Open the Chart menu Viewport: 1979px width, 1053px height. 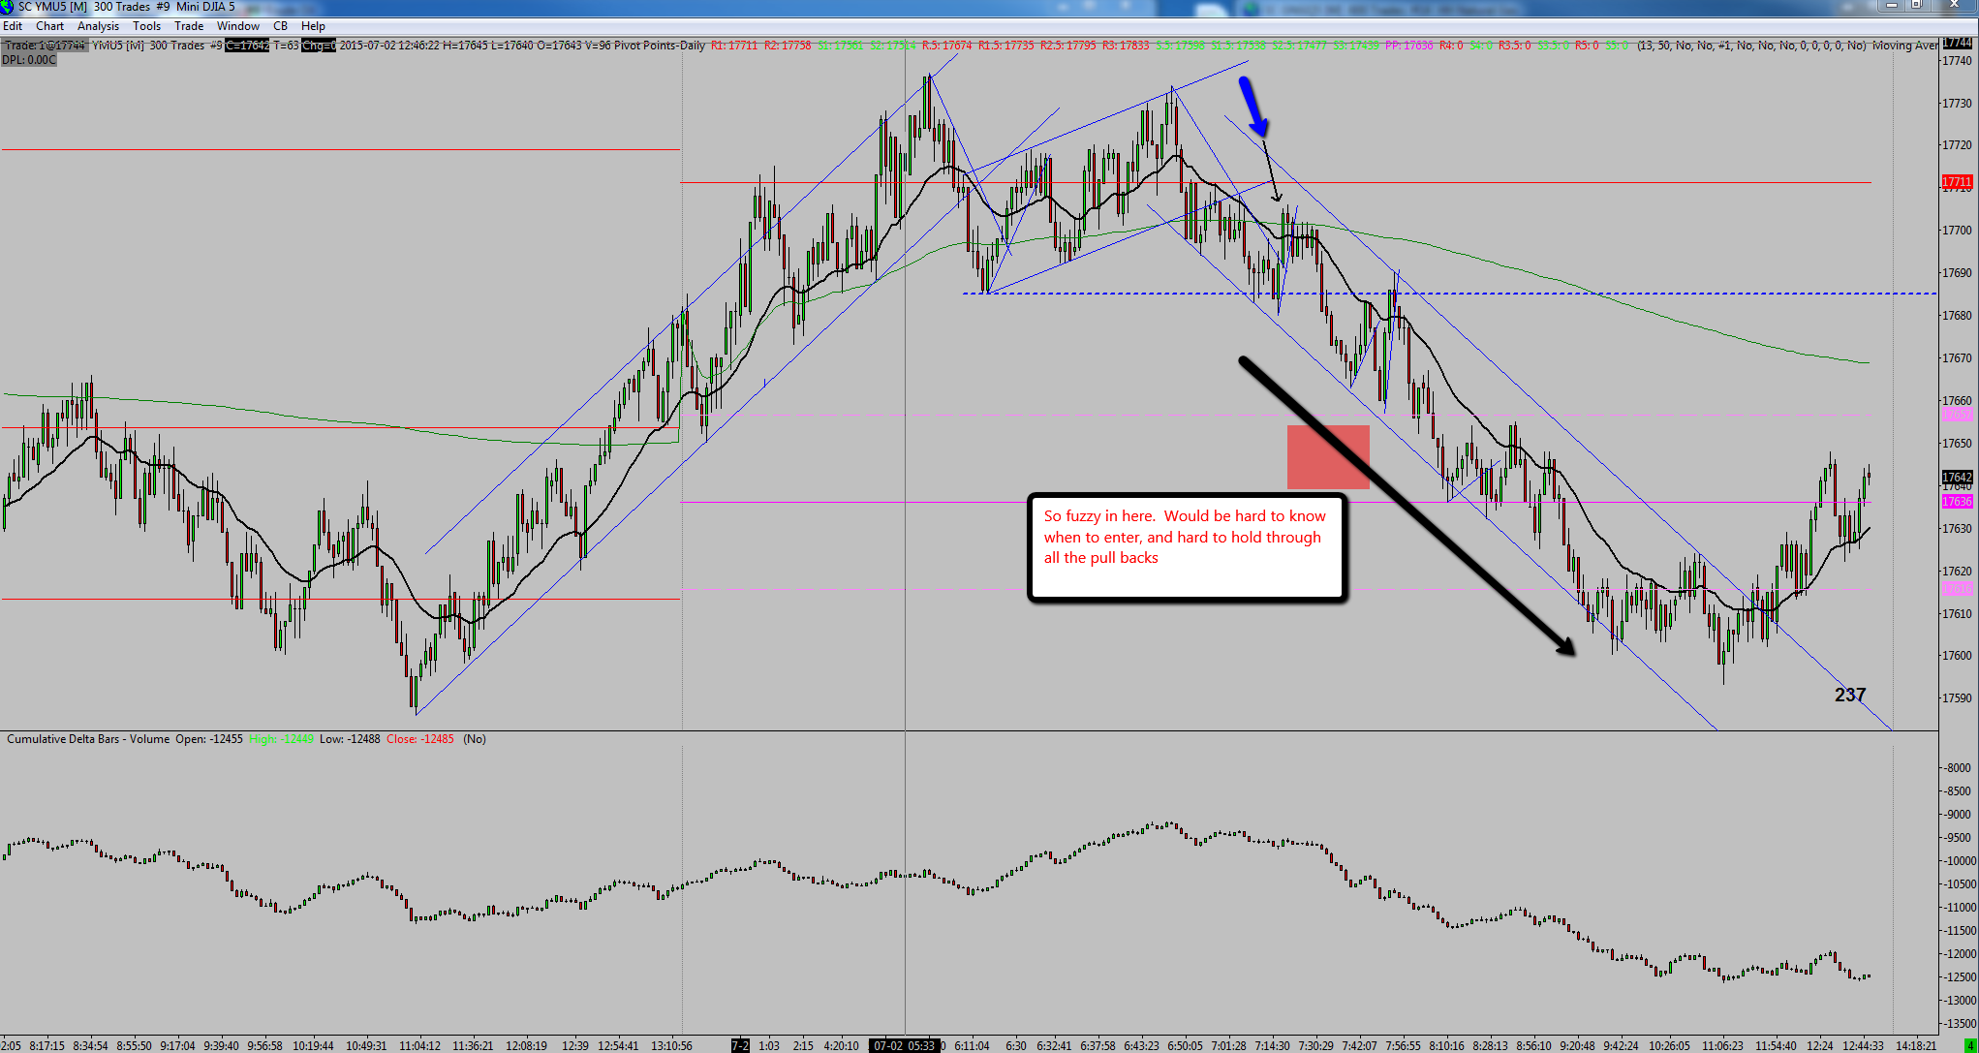(x=49, y=26)
